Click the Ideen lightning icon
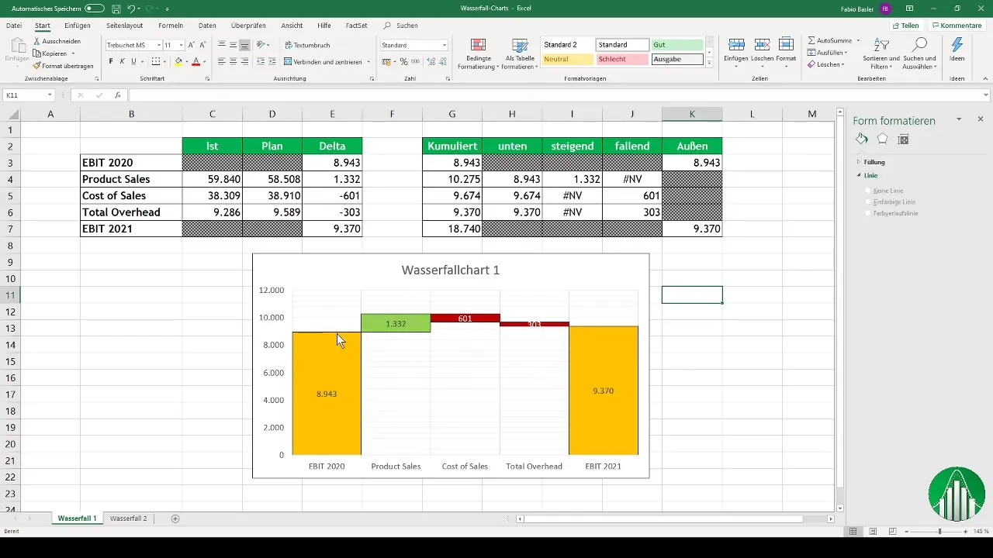Screen dimensions: 993x558 click(957, 45)
